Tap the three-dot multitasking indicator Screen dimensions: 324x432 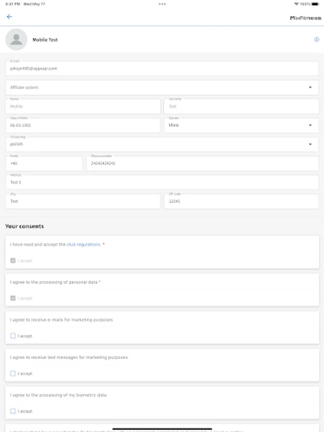point(162,4)
